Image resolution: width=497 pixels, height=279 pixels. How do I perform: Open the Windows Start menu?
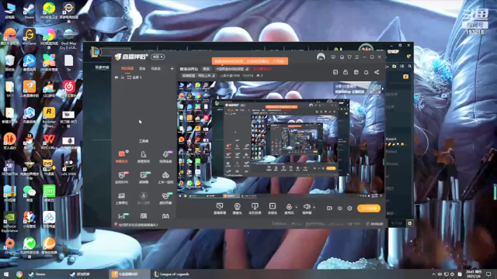click(x=5, y=274)
